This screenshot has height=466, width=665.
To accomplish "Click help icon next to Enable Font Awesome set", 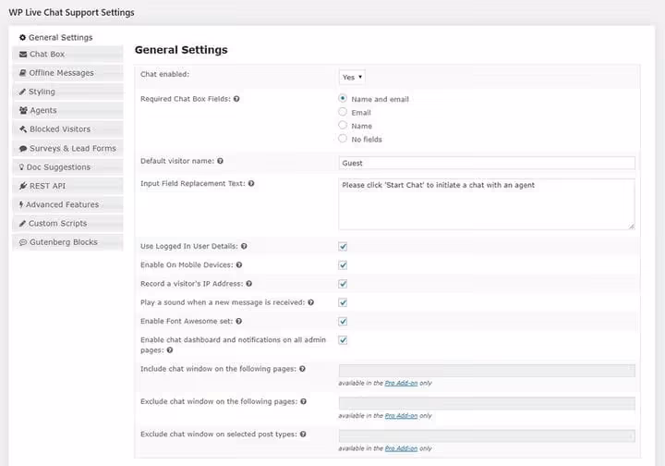I will pyautogui.click(x=239, y=321).
